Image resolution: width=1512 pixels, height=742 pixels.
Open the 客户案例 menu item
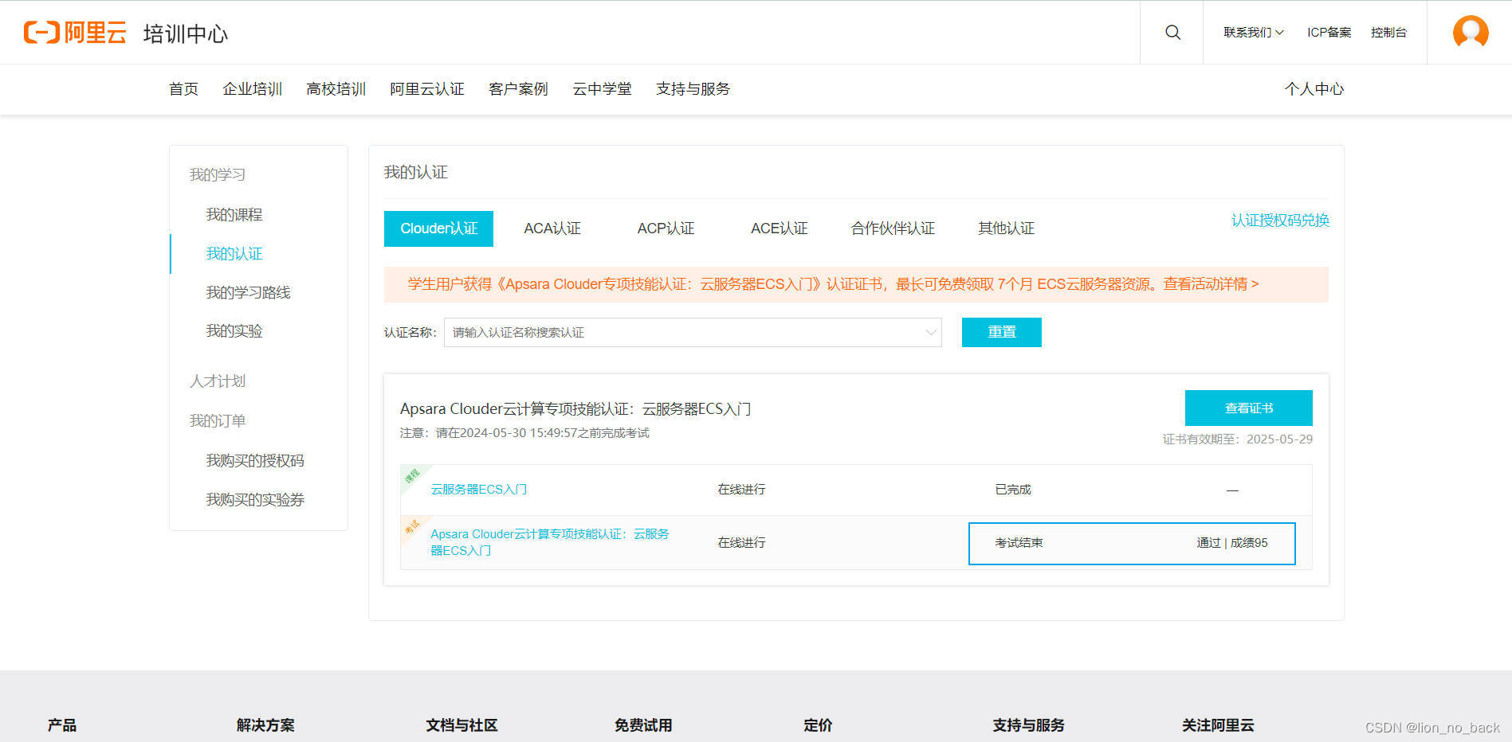click(x=518, y=89)
